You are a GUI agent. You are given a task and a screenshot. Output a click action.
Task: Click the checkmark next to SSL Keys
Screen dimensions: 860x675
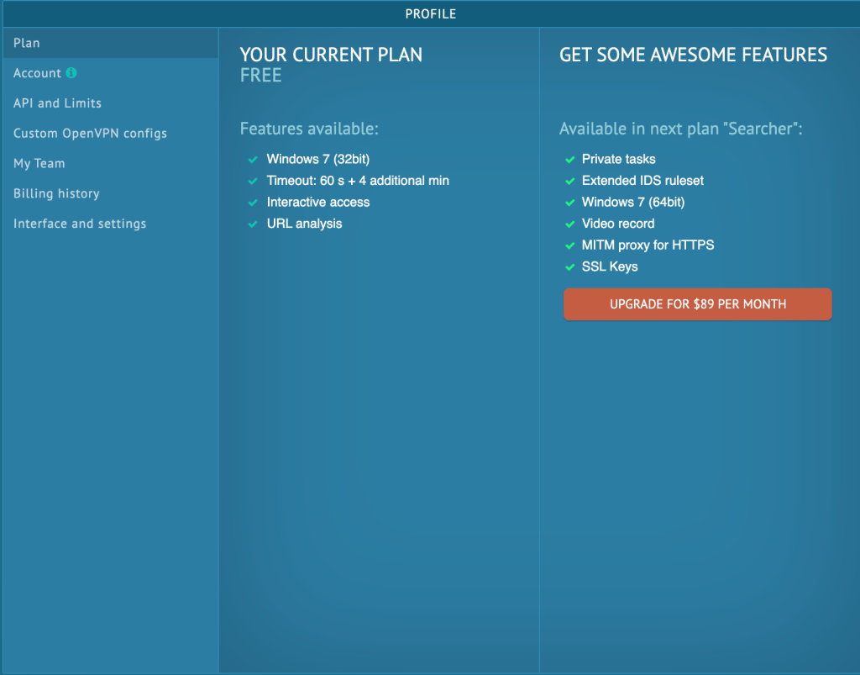pyautogui.click(x=567, y=266)
